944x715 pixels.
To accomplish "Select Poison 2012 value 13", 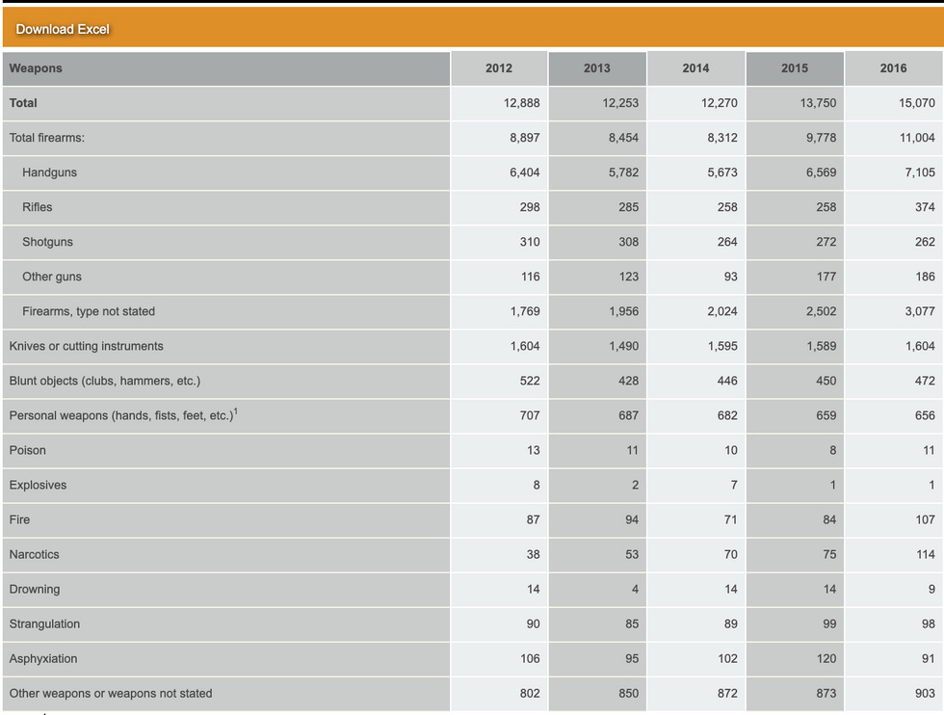I will coord(534,451).
